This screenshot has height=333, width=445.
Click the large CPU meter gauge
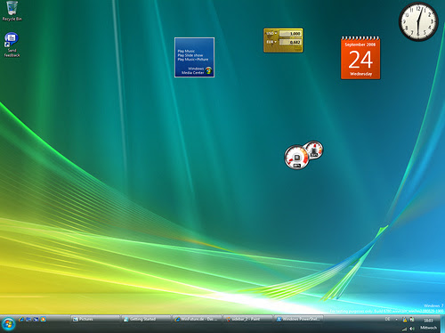click(x=296, y=158)
